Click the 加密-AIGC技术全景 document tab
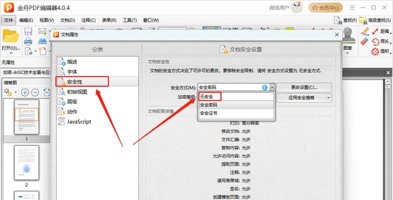The height and width of the screenshot is (200, 393). [x=26, y=72]
